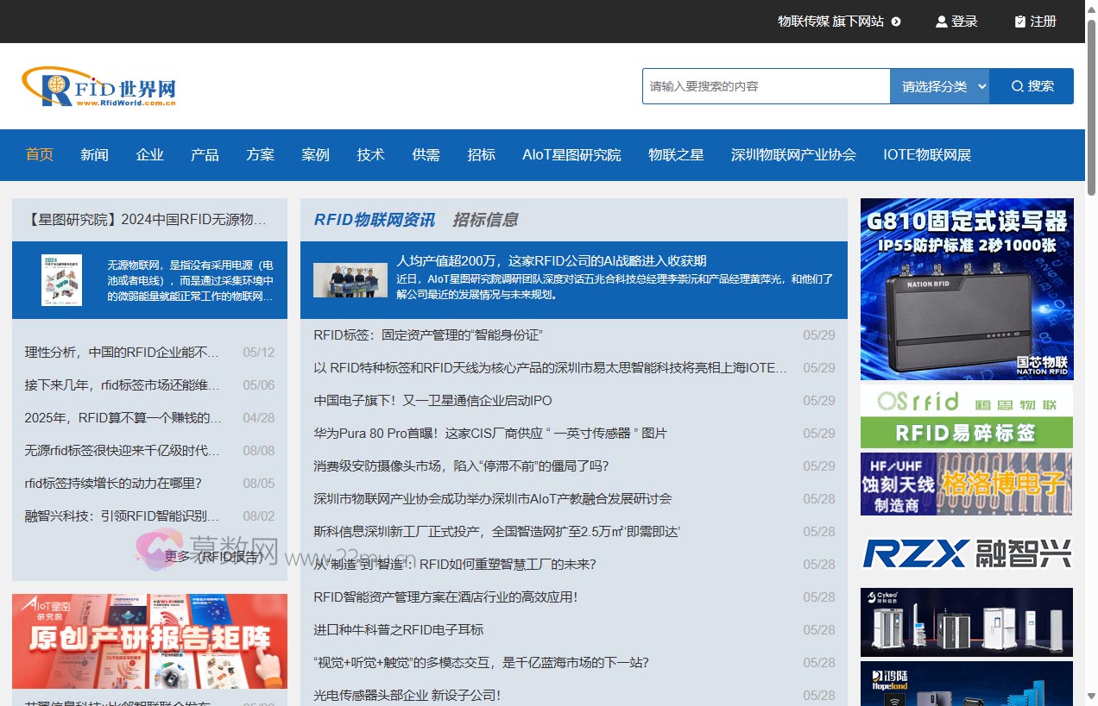Open the 请选择分类 dropdown chevron
The width and height of the screenshot is (1098, 706).
pyautogui.click(x=981, y=85)
